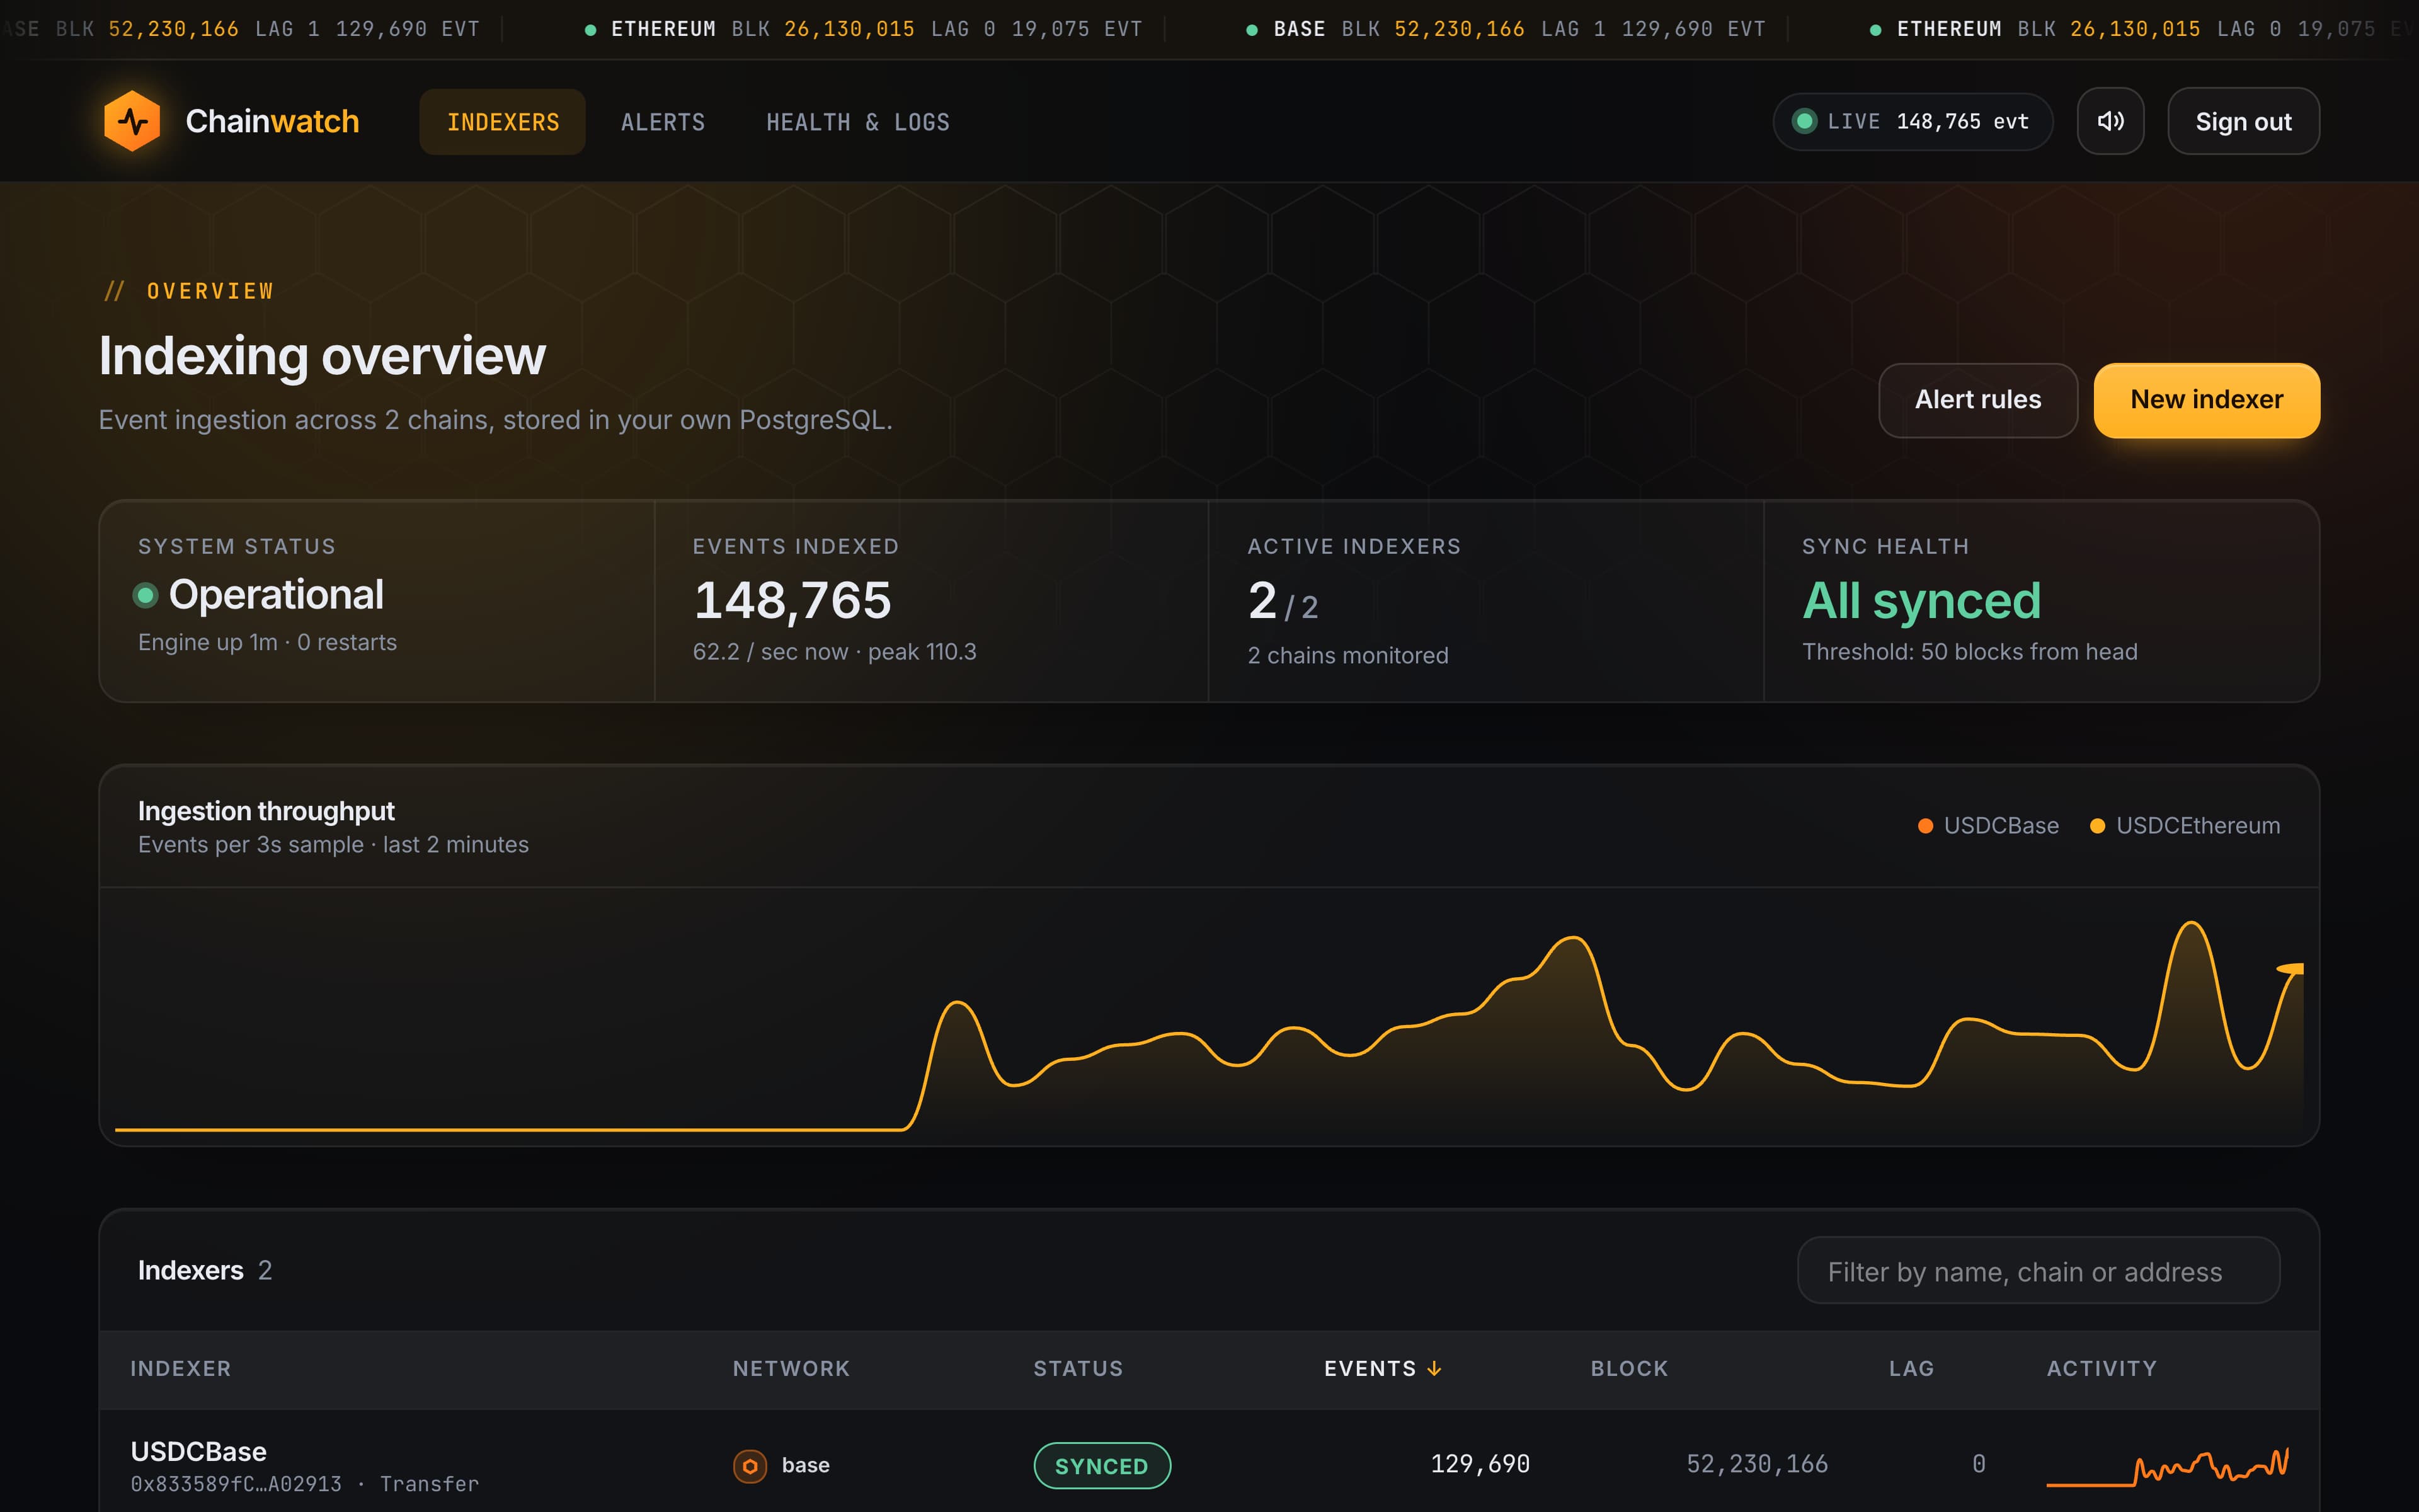Image resolution: width=2419 pixels, height=1512 pixels.
Task: Toggle USDCEthereum legend series in chart
Action: pyautogui.click(x=2185, y=826)
